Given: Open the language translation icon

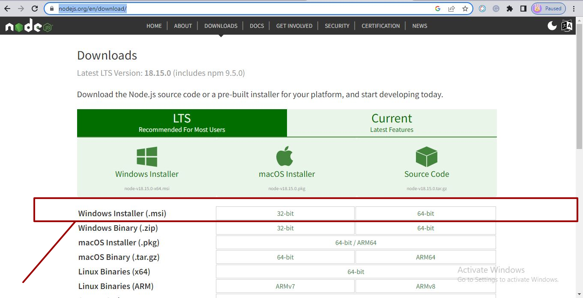Looking at the screenshot, I should 567,26.
